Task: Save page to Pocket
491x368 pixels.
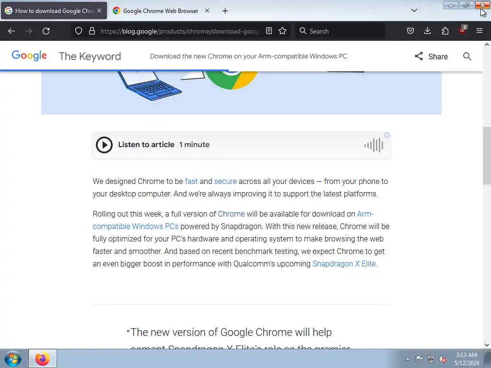Action: tap(410, 31)
